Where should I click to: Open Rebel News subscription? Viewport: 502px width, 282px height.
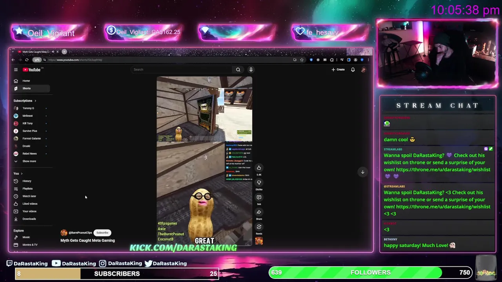(31, 154)
